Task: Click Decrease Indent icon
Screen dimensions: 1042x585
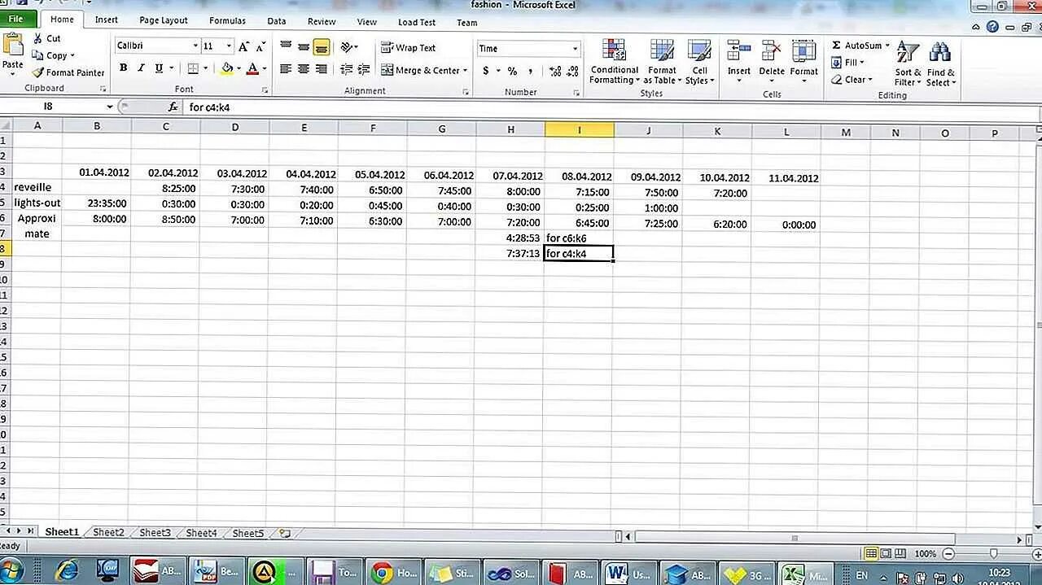Action: point(347,69)
